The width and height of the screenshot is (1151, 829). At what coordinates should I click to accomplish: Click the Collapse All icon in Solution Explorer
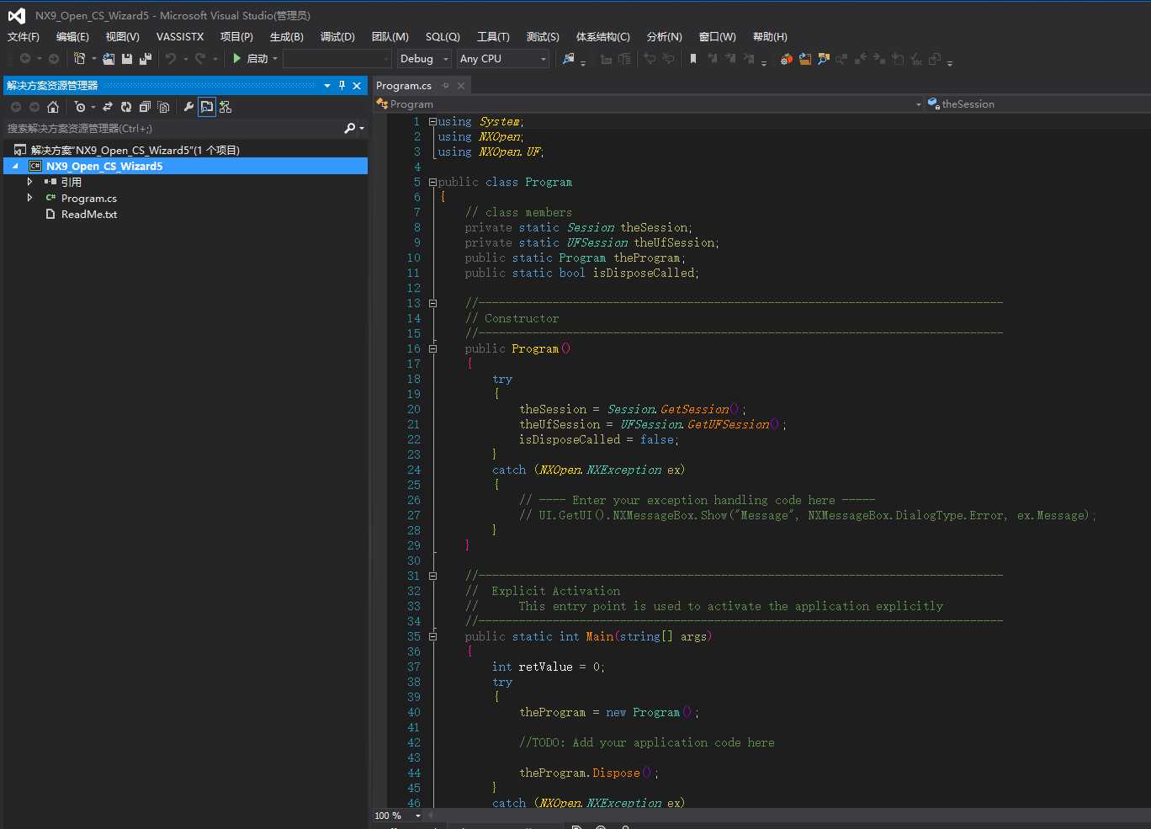(x=145, y=107)
